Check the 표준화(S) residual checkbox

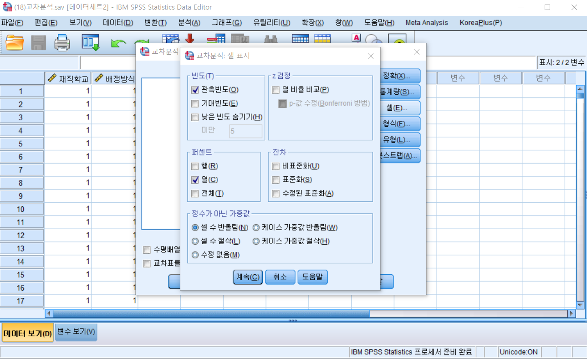[276, 180]
